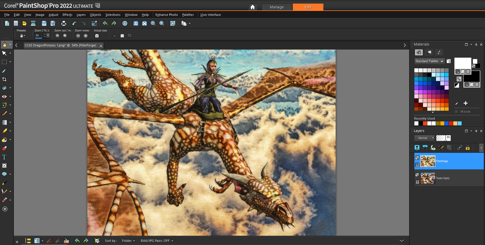Open the Selections menu
This screenshot has width=485, height=245.
tap(113, 15)
